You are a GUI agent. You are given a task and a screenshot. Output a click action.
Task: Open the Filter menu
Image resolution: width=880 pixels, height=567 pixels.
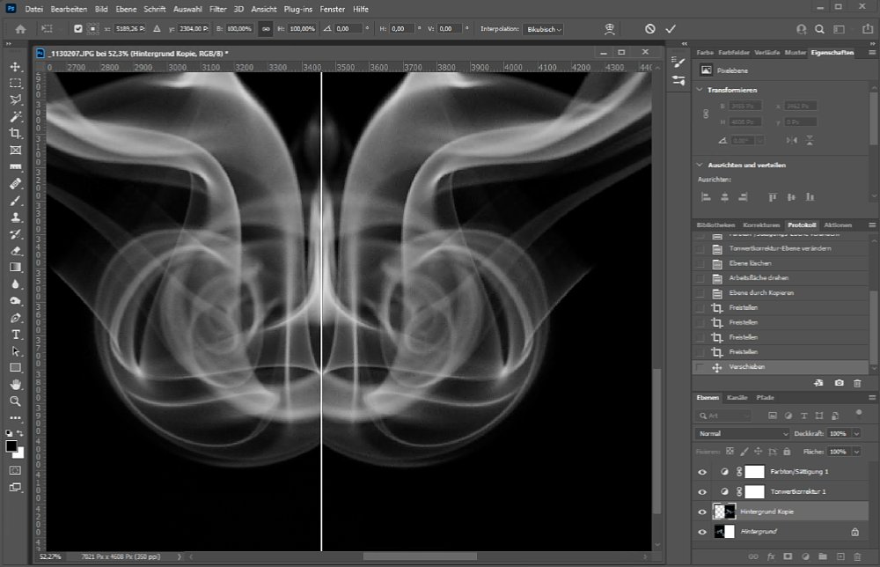(x=217, y=8)
